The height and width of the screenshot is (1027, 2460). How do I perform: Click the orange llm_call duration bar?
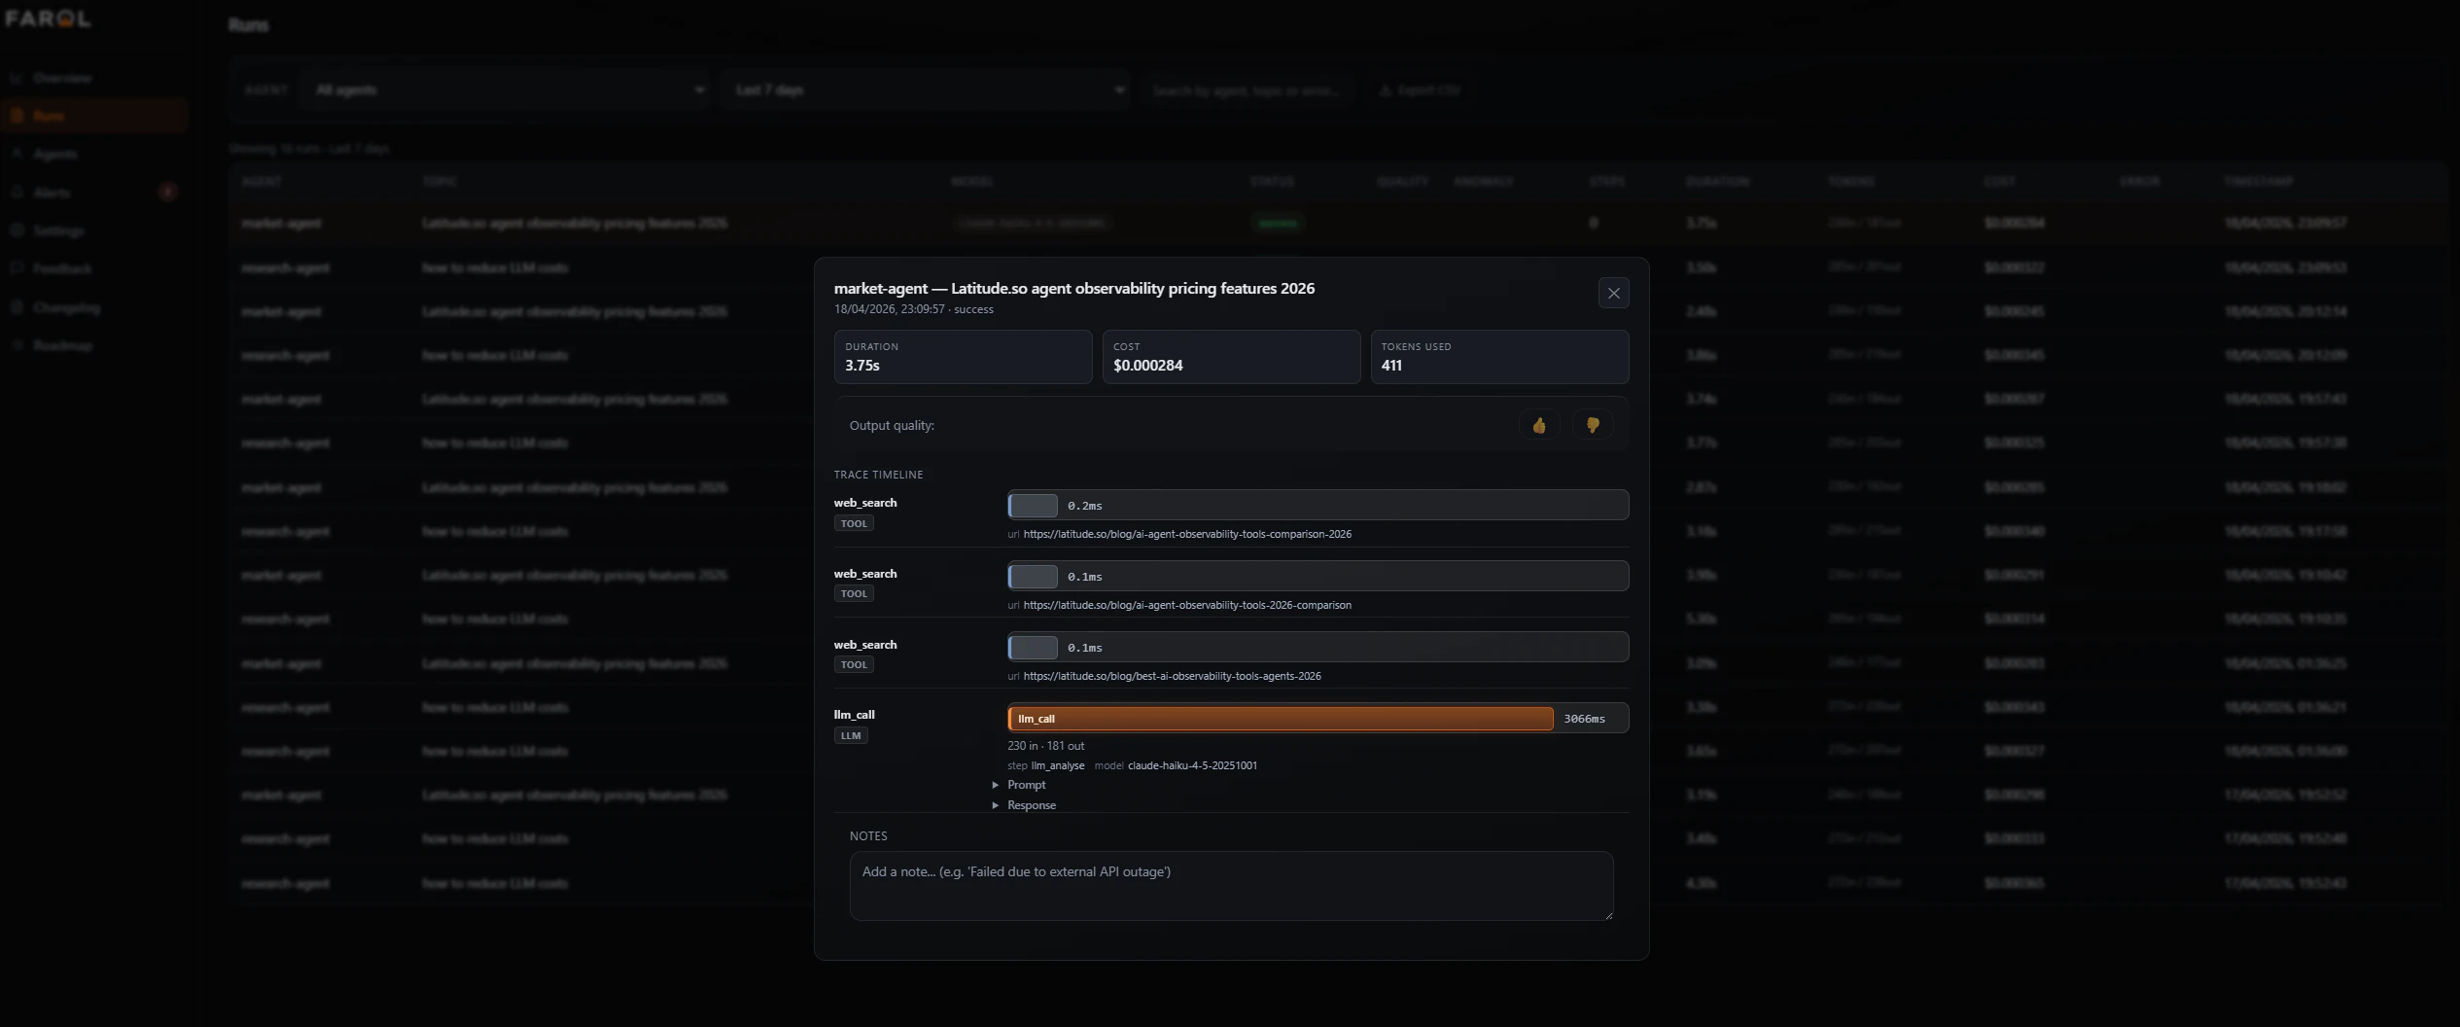pos(1281,719)
